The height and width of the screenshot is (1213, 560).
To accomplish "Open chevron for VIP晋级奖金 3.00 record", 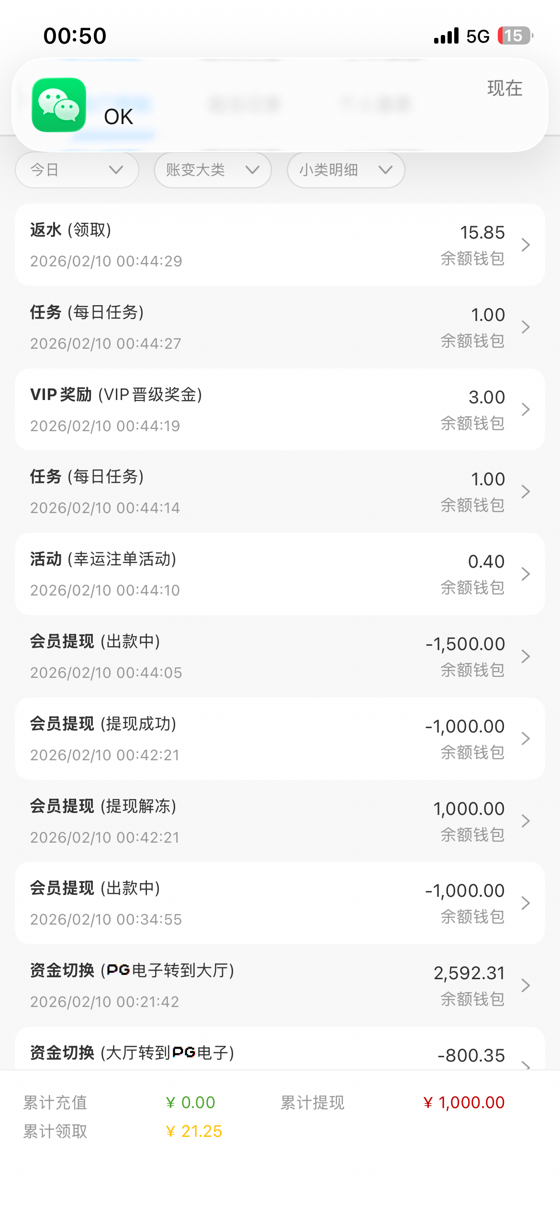I will [526, 410].
